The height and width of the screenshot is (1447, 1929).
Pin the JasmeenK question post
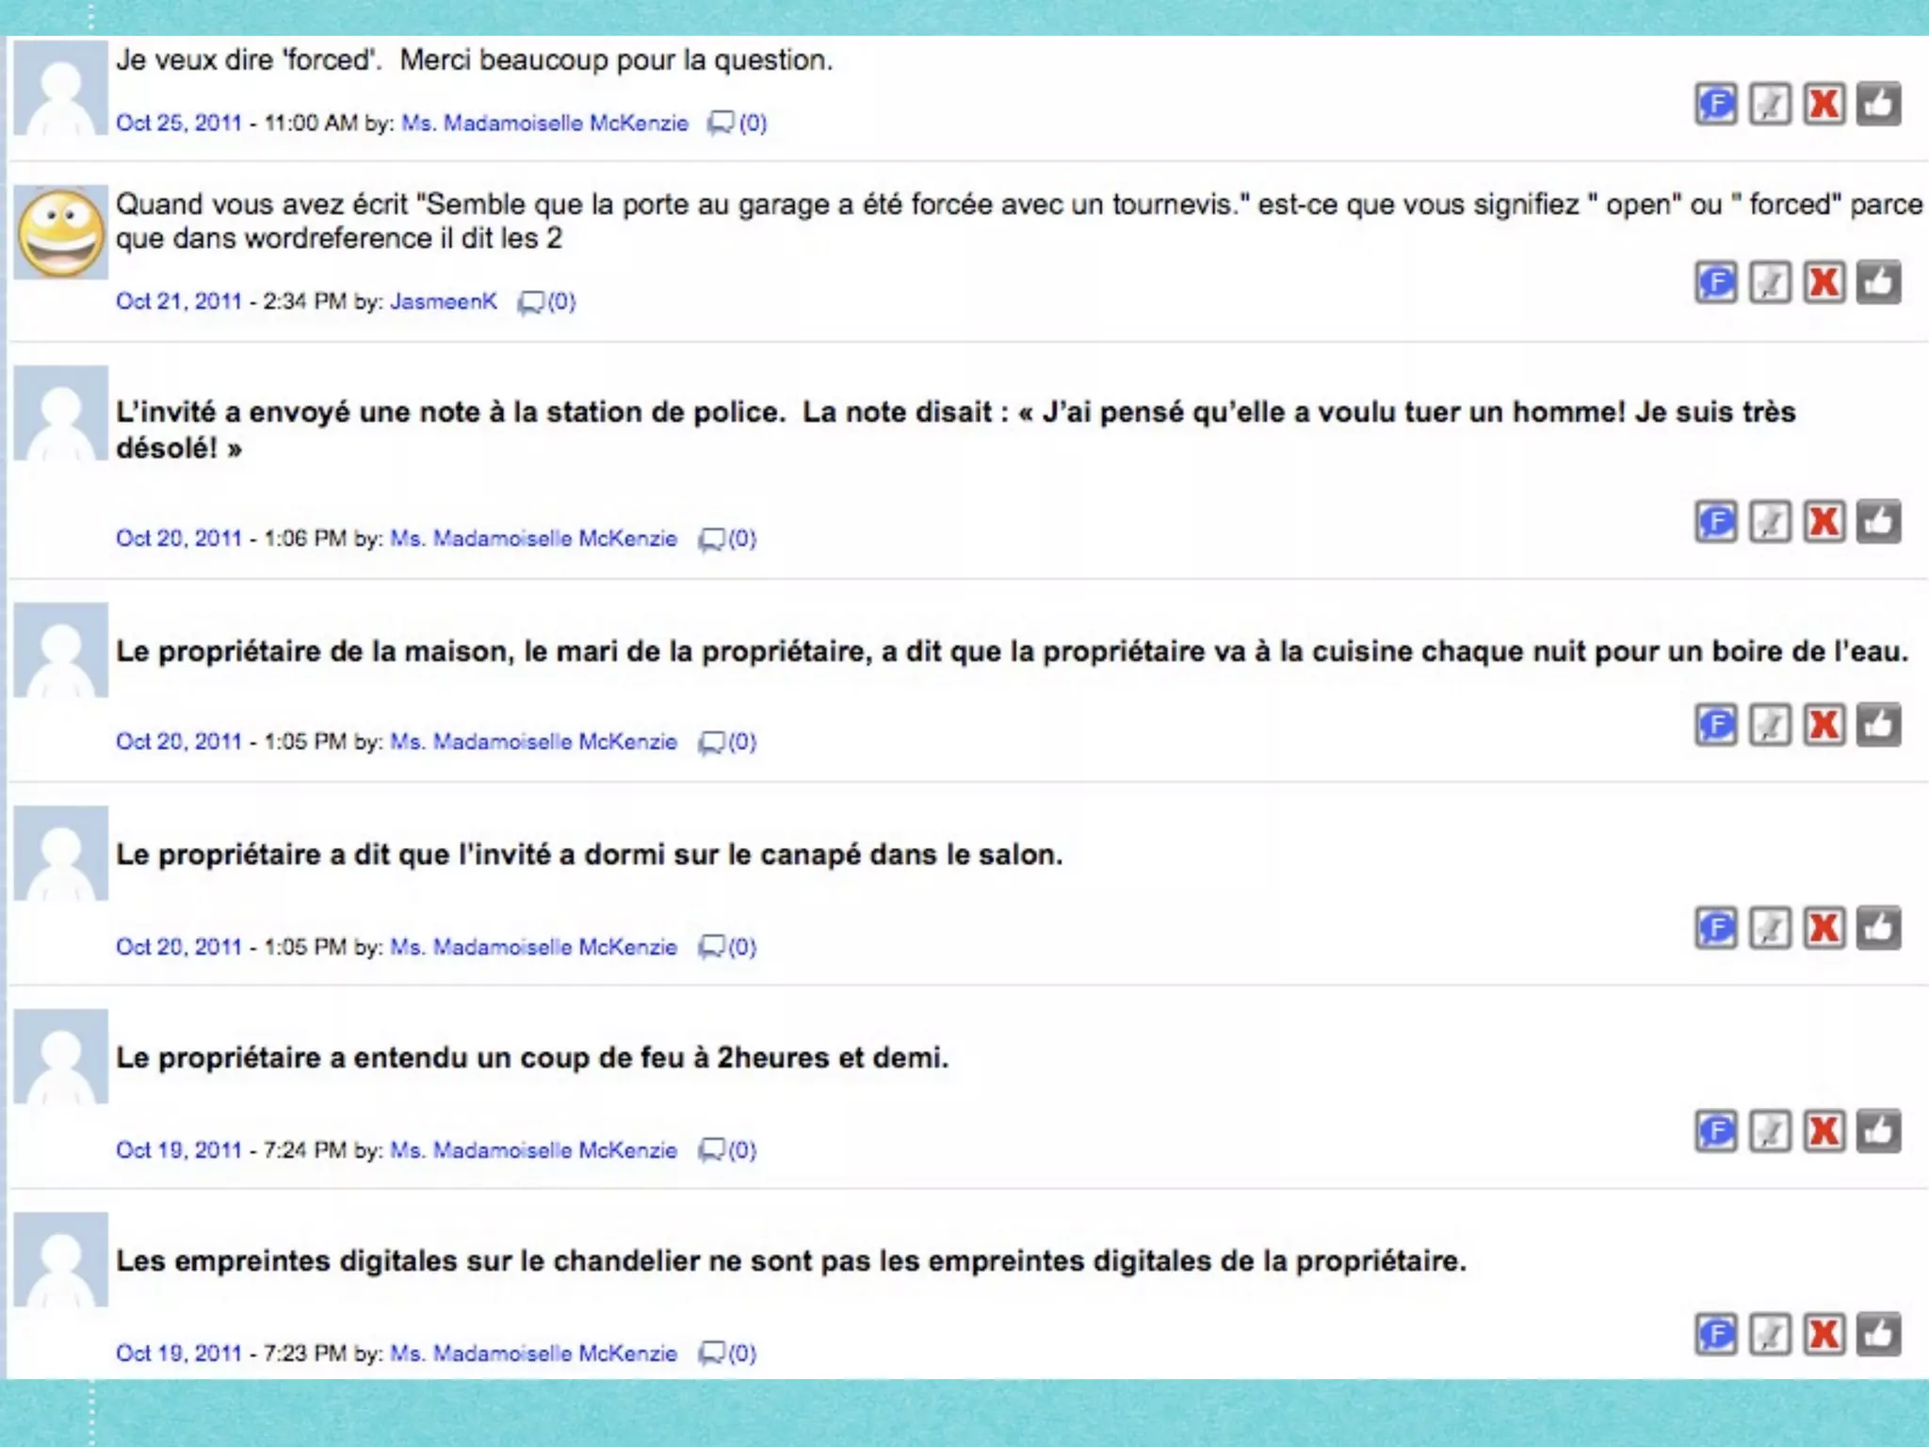tap(1769, 283)
